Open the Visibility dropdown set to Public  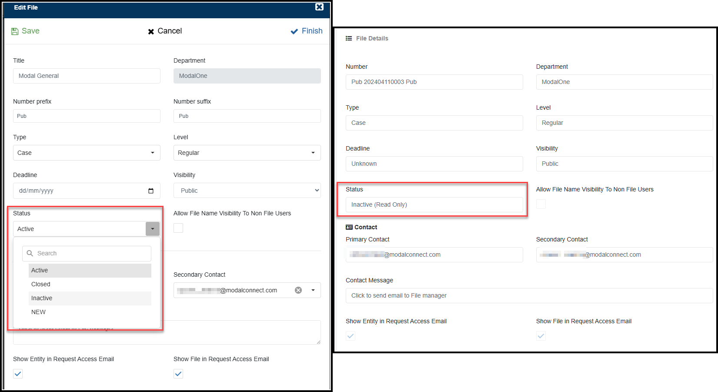click(x=247, y=191)
